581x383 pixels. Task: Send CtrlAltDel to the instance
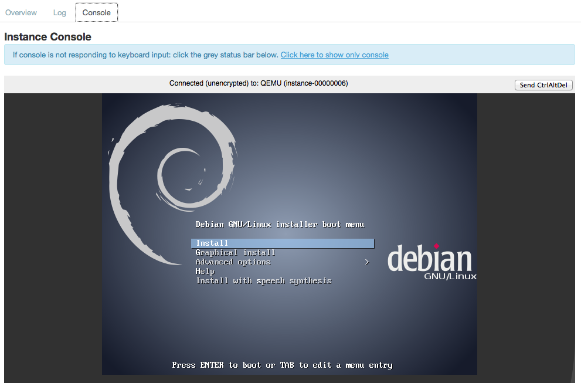tap(543, 85)
